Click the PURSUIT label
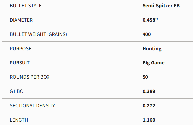Viewport: 193px width, 125px height. (x=20, y=63)
